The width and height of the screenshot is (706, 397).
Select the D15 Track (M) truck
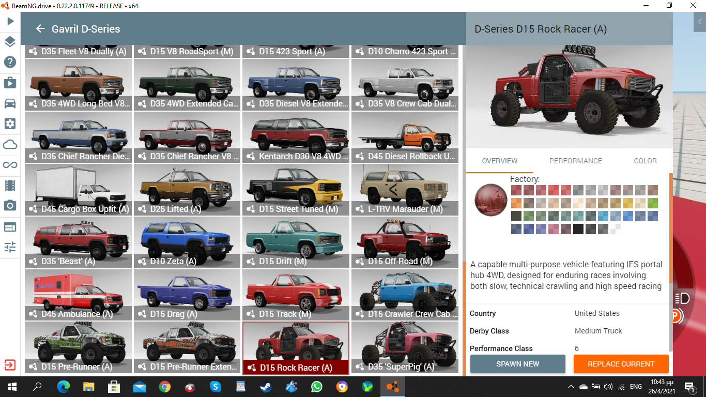[296, 295]
